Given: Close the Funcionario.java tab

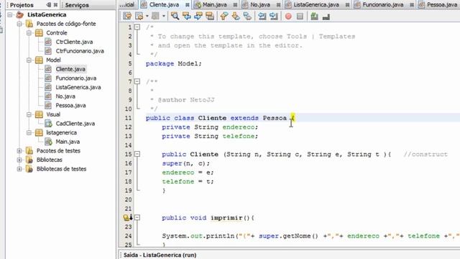Looking at the screenshot, I should pyautogui.click(x=412, y=5).
